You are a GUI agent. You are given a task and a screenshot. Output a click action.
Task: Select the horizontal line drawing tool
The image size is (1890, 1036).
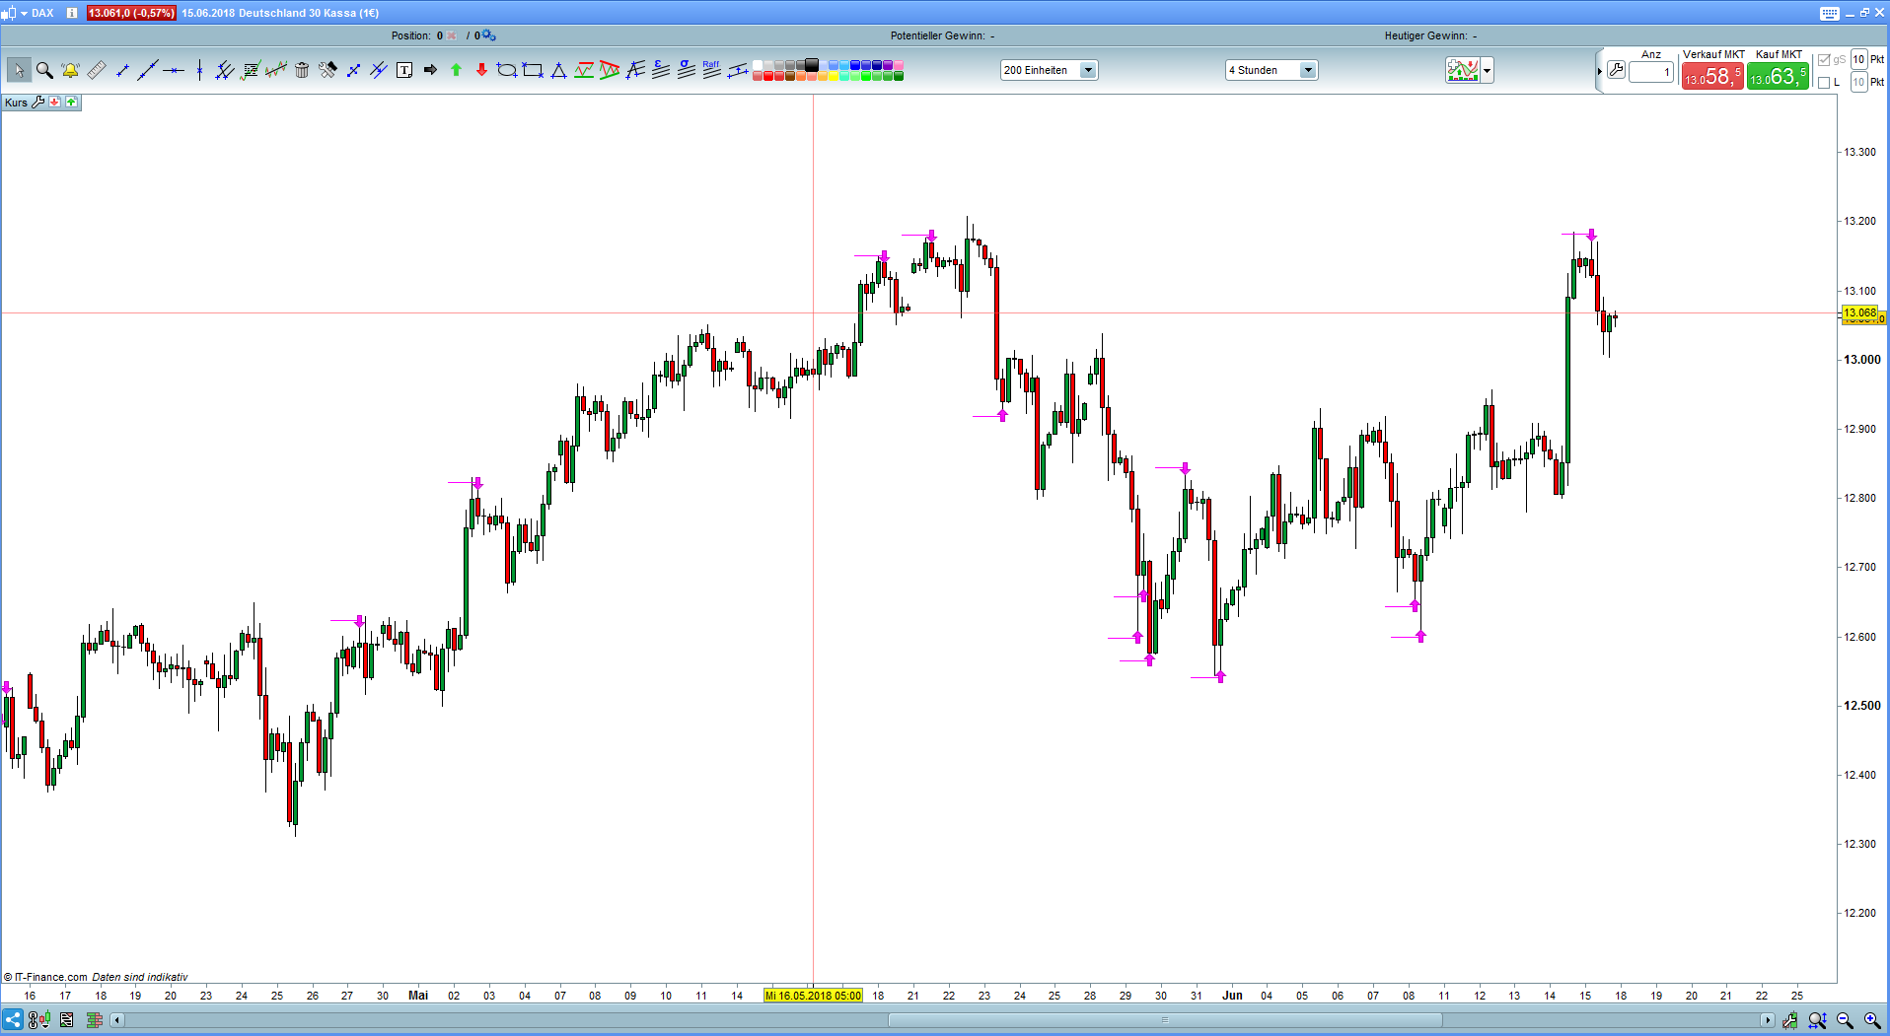coord(174,70)
